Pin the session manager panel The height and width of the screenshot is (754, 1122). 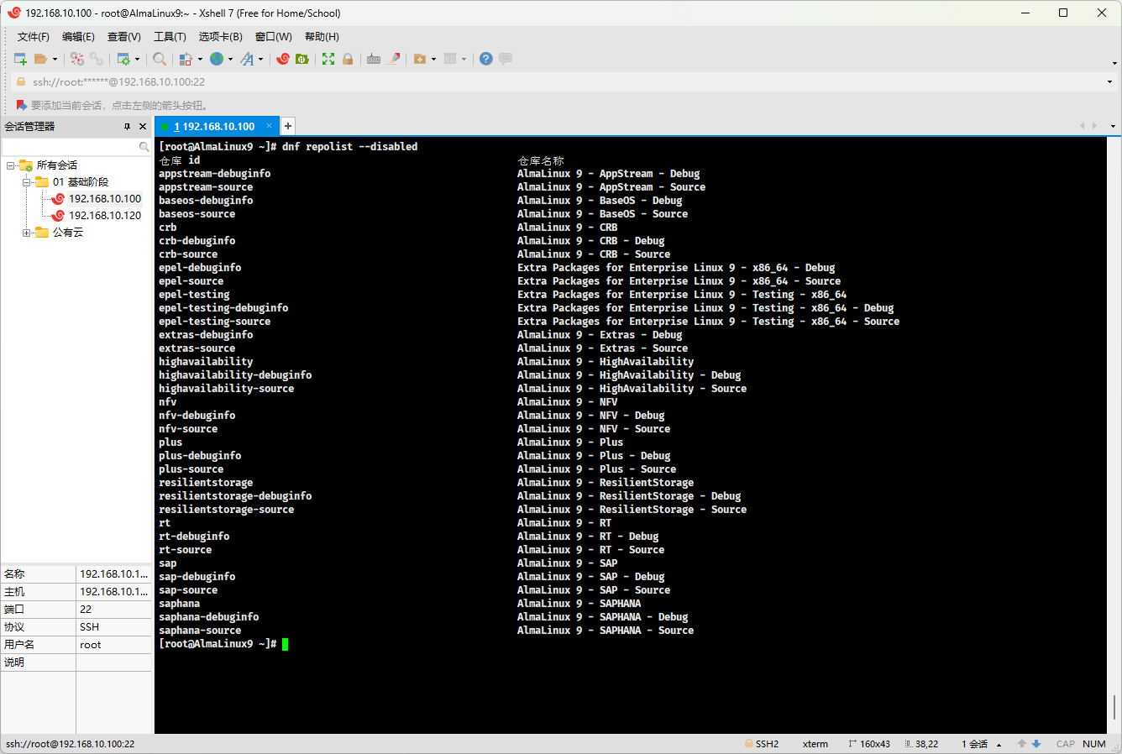point(128,127)
